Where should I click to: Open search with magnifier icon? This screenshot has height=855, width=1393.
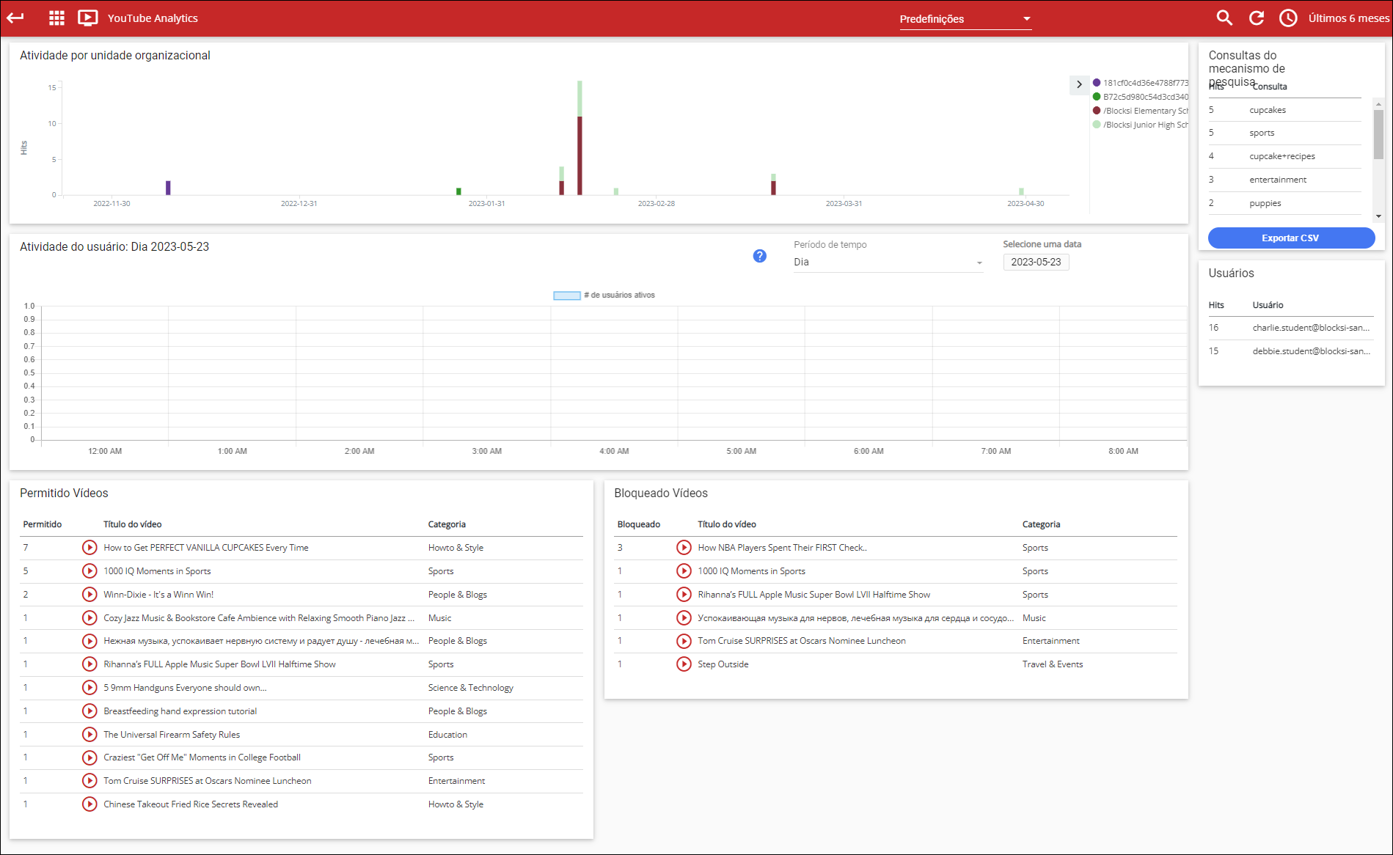coord(1224,18)
